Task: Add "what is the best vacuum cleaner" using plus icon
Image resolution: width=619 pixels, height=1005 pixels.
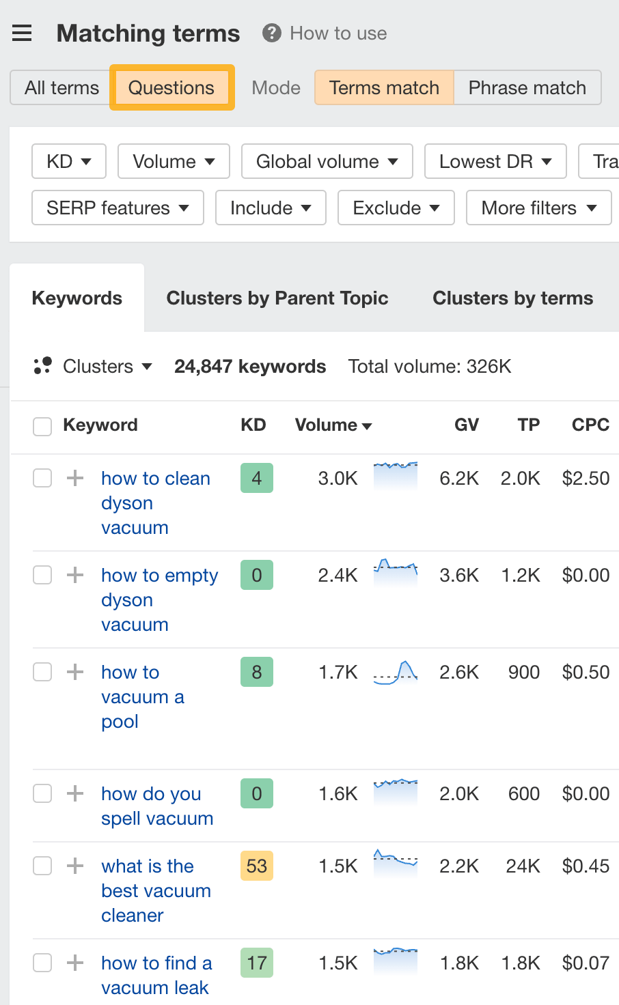Action: point(74,866)
